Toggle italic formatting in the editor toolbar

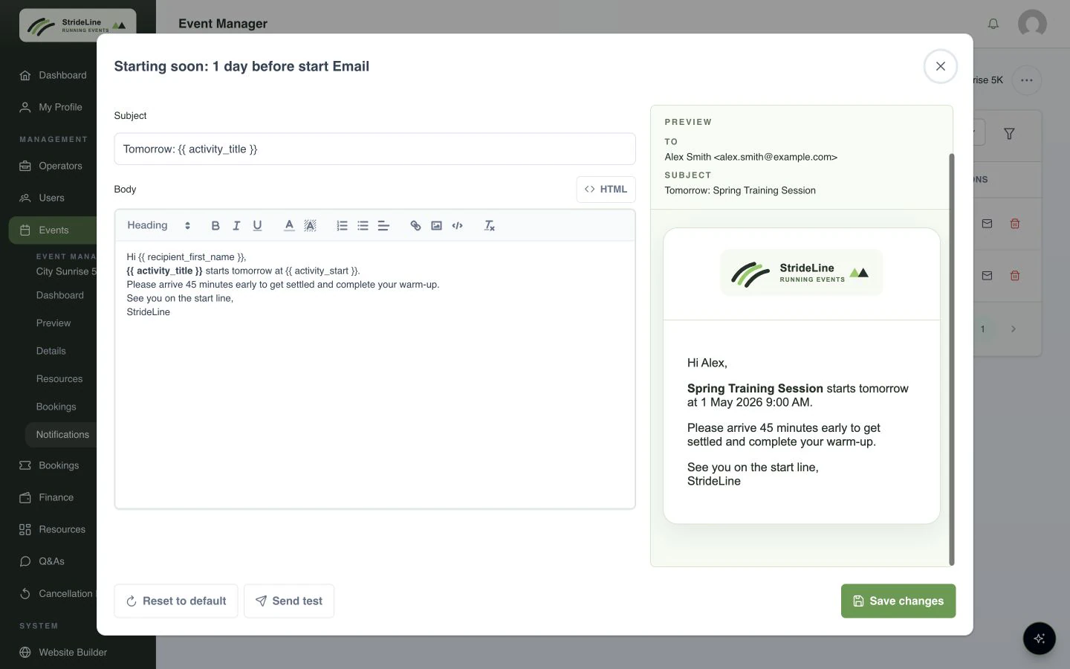236,225
